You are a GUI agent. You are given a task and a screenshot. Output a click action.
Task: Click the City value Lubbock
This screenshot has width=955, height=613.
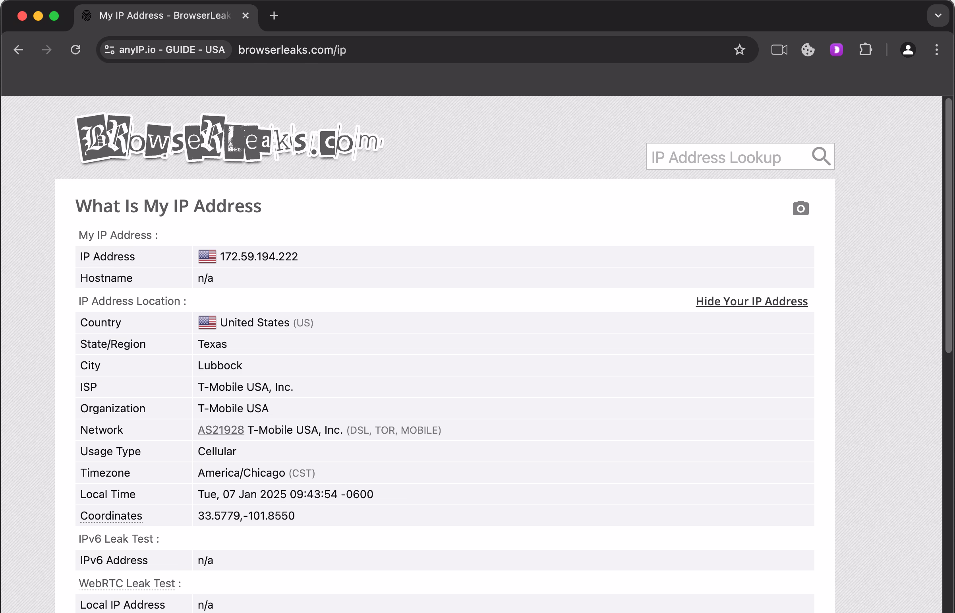tap(220, 365)
